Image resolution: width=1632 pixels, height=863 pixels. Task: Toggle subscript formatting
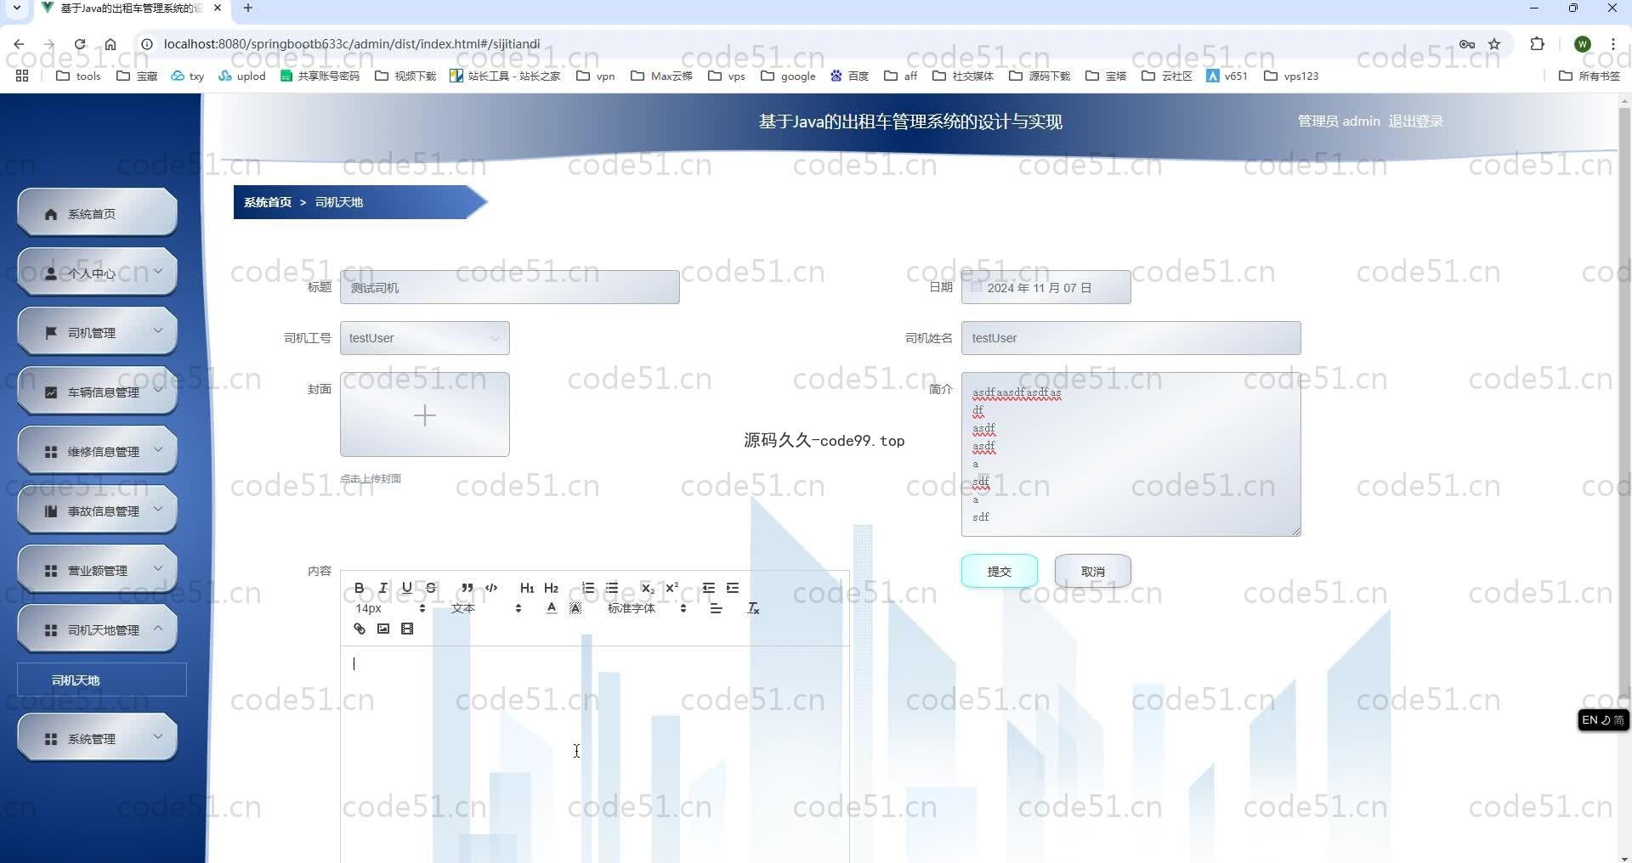(648, 588)
